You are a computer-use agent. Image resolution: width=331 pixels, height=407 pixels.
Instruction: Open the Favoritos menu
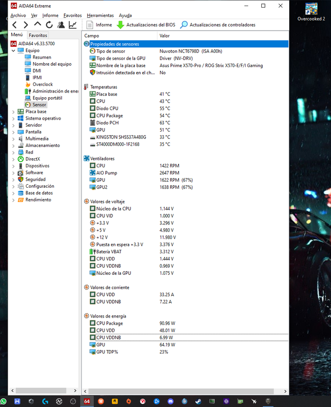click(73, 16)
